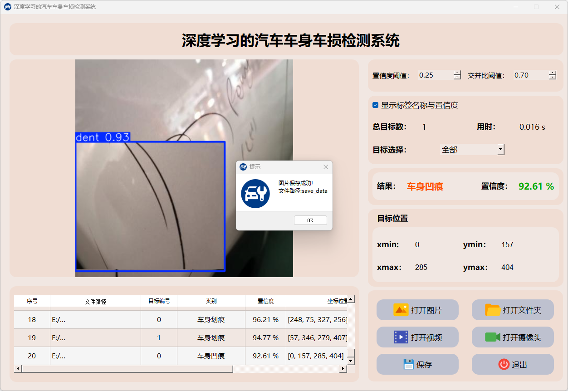Viewport: 568px width, 391px height.
Task: Click the red power icon to exit
Action: point(504,364)
